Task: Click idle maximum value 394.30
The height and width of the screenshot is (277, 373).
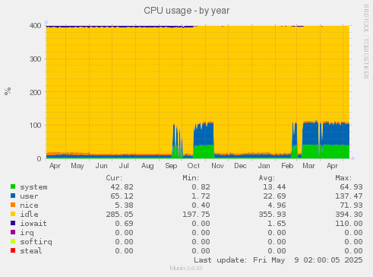Action: point(349,215)
